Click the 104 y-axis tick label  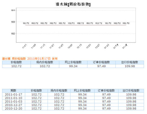tap(13, 10)
